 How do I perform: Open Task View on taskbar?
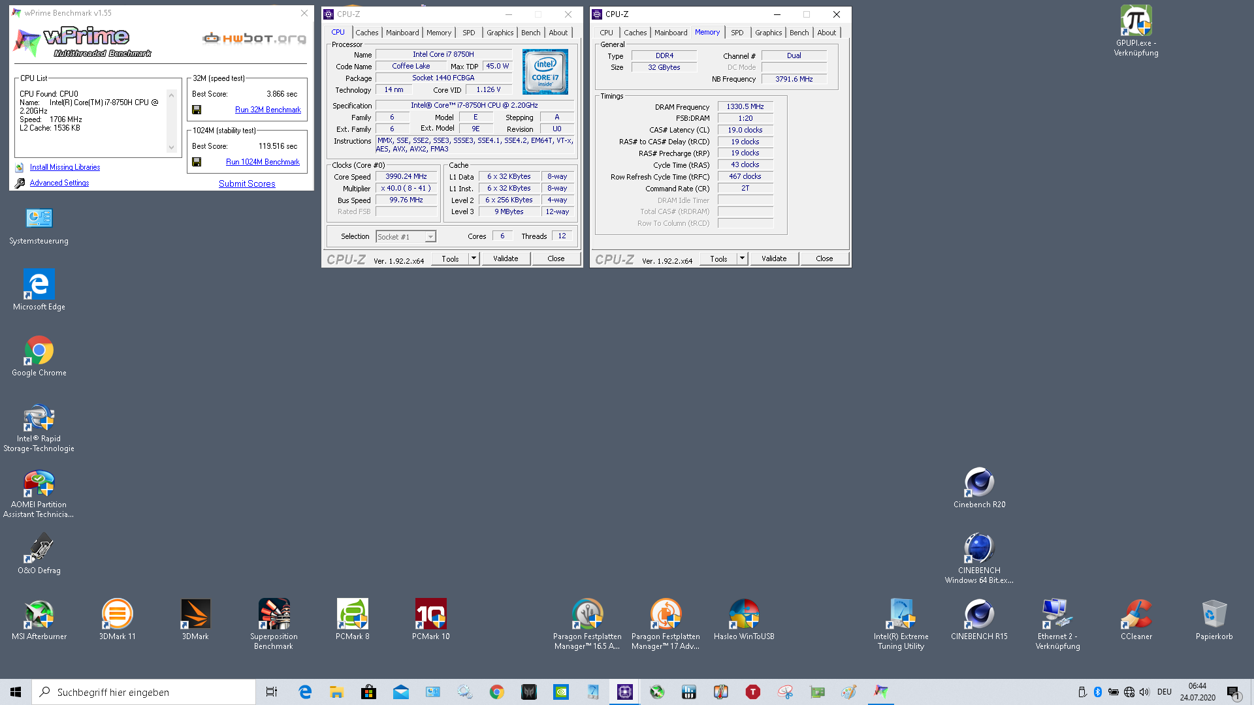pyautogui.click(x=272, y=692)
